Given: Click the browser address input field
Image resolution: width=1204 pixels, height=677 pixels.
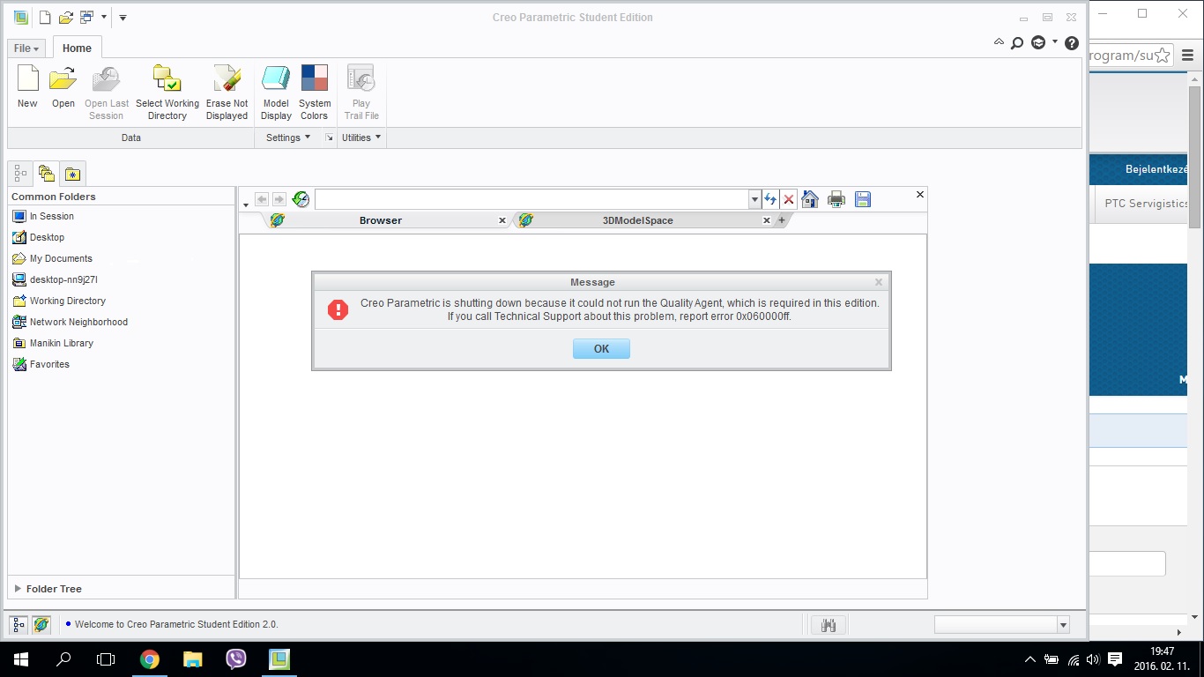Looking at the screenshot, I should click(531, 199).
